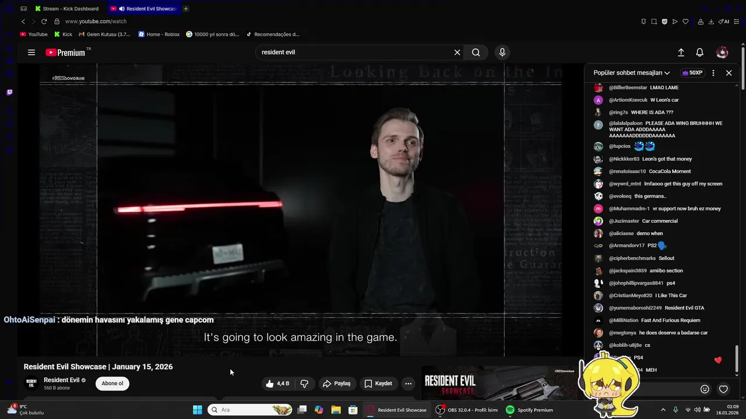Open Twitch icon in browser sidebar
Viewport: 746px width, 419px height.
(x=9, y=92)
